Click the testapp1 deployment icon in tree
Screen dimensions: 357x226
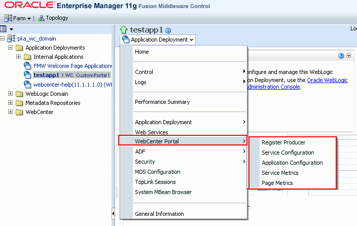27,75
